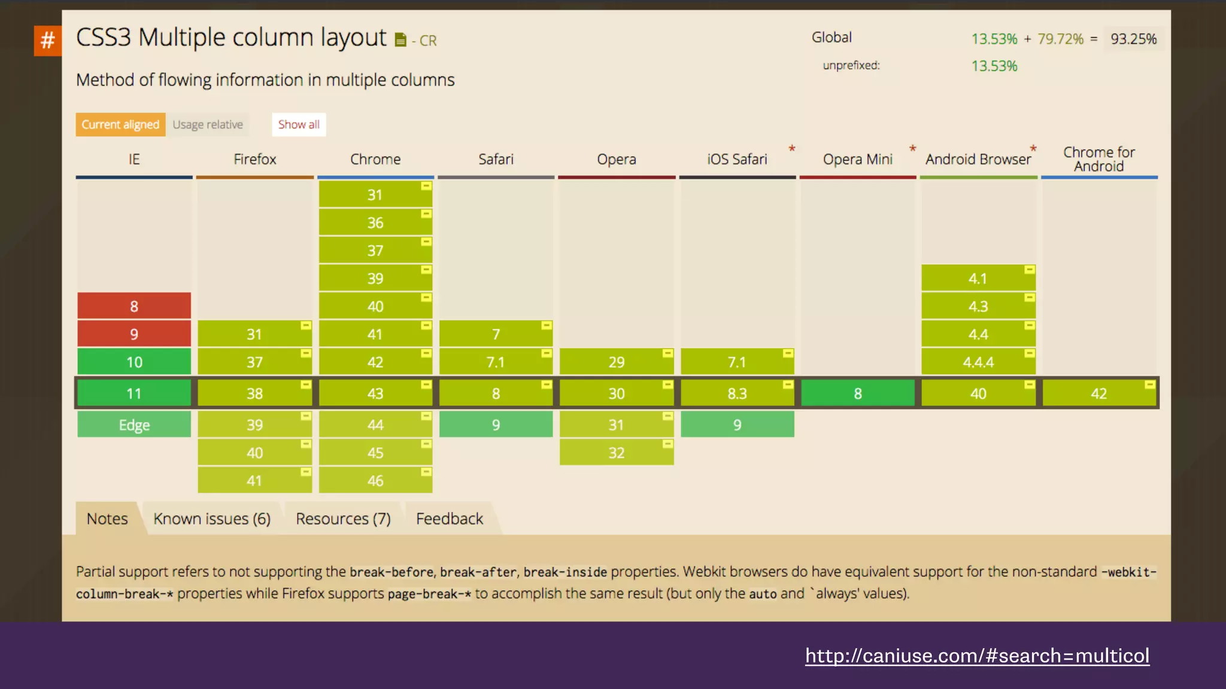This screenshot has width=1226, height=689.
Task: Click the Show all button
Action: [299, 124]
